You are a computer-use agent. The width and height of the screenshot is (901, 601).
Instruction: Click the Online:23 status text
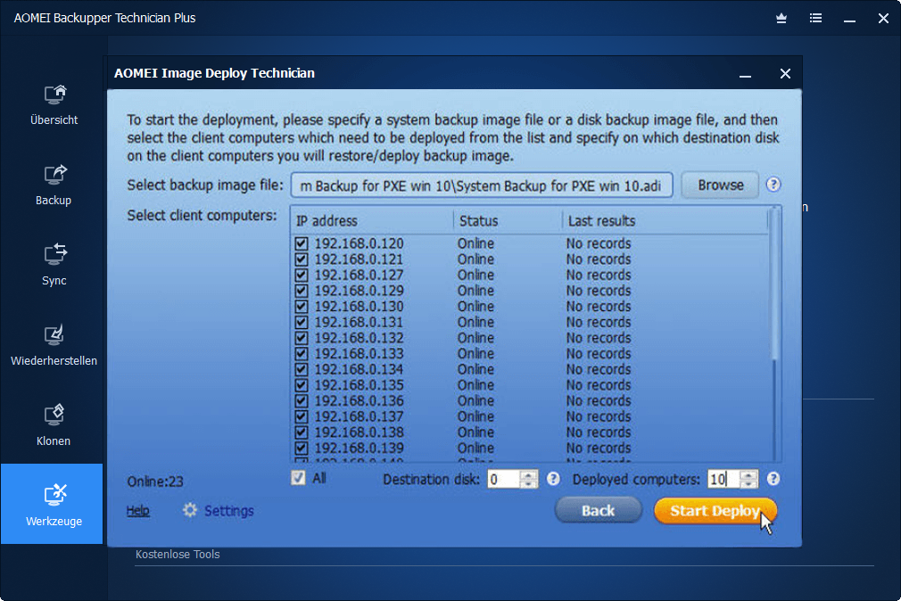[x=155, y=482]
